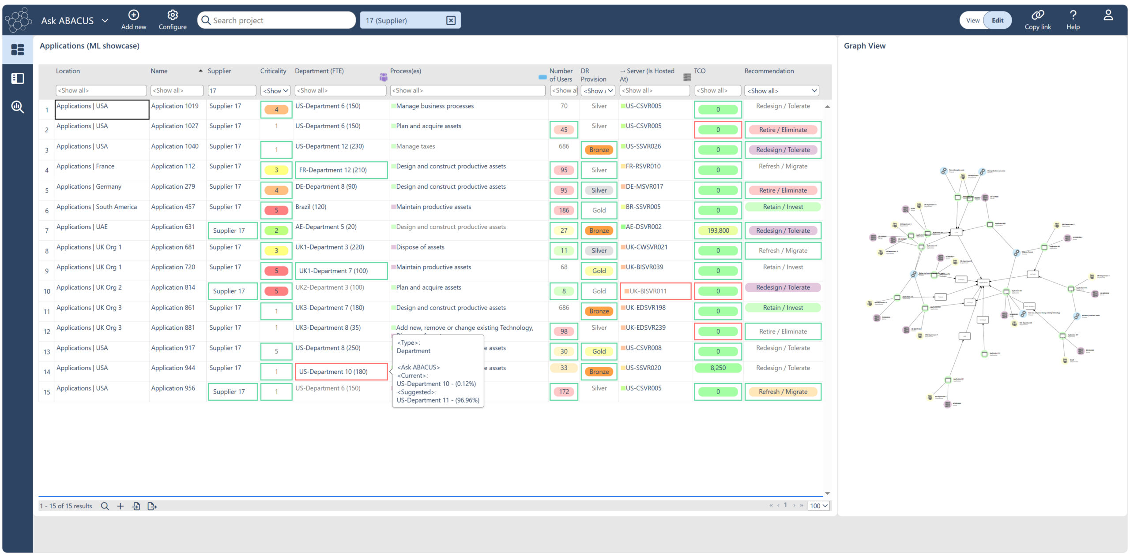Click the Criticality column header
The height and width of the screenshot is (555, 1130).
(x=273, y=71)
